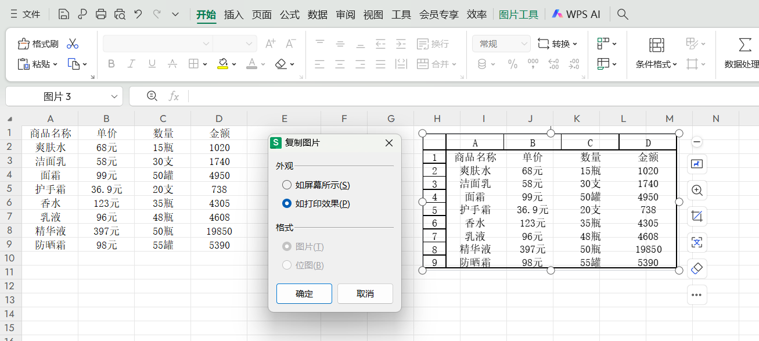Toggle bold formatting in the ribbon
This screenshot has width=759, height=341.
coord(111,64)
